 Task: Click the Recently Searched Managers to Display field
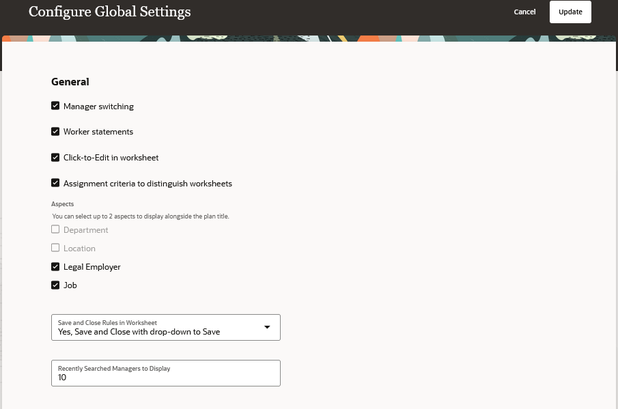165,373
